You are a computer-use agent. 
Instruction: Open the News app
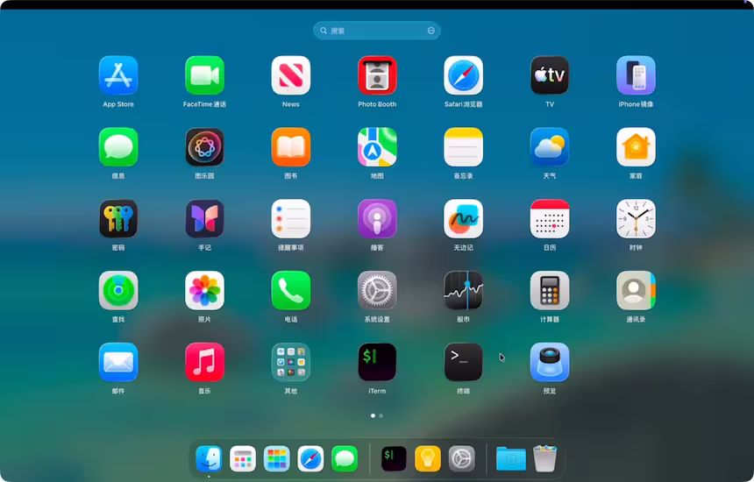(291, 75)
